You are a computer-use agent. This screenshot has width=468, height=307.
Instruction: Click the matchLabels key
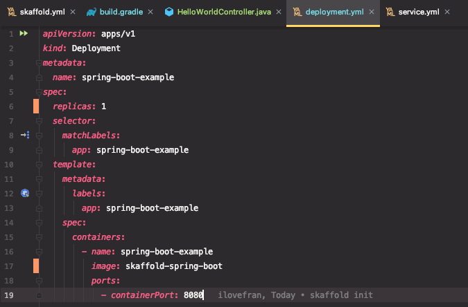89,136
